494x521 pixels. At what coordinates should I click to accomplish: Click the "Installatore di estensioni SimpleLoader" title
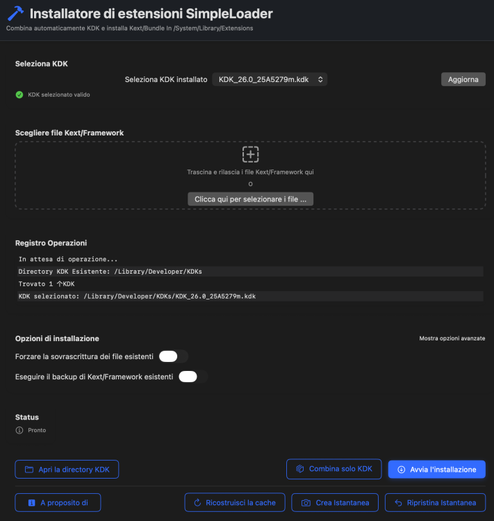click(151, 14)
